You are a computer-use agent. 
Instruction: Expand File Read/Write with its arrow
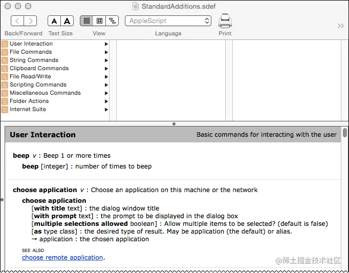(106, 77)
